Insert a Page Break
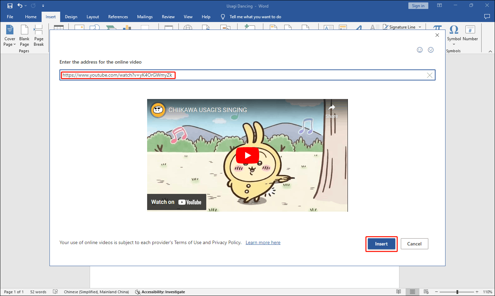The height and width of the screenshot is (296, 495). coord(38,36)
